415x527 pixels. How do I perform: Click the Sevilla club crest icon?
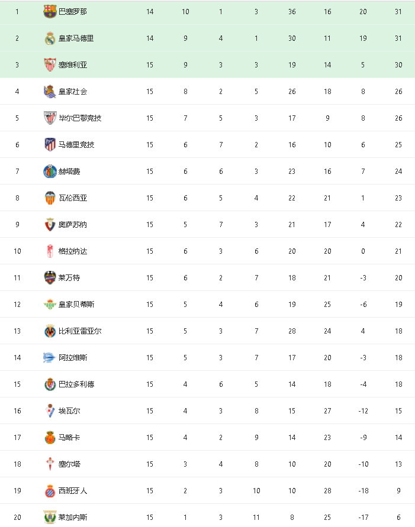pos(50,64)
